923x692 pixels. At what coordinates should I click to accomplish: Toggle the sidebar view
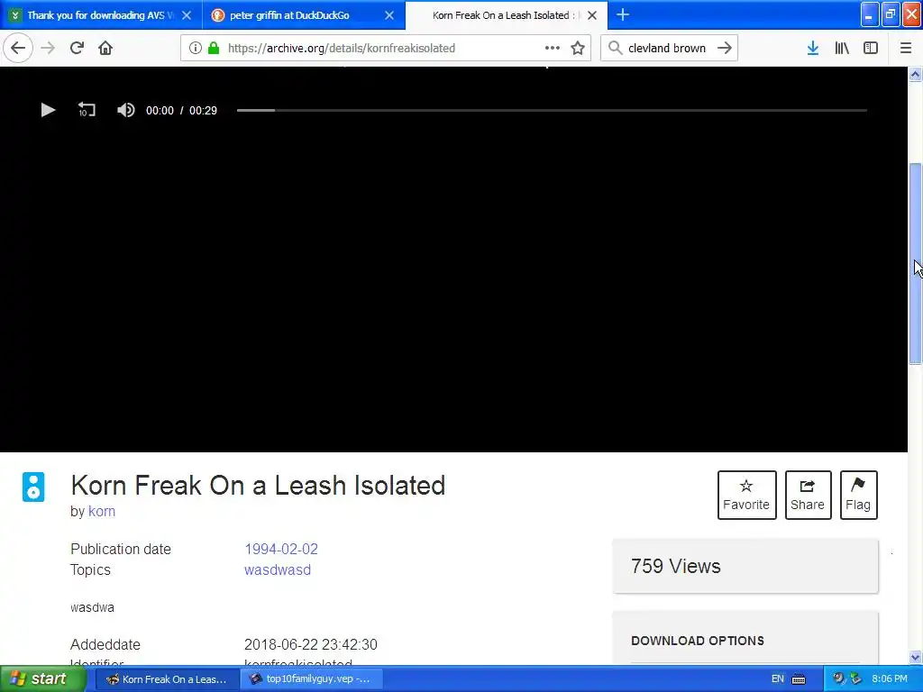point(871,48)
